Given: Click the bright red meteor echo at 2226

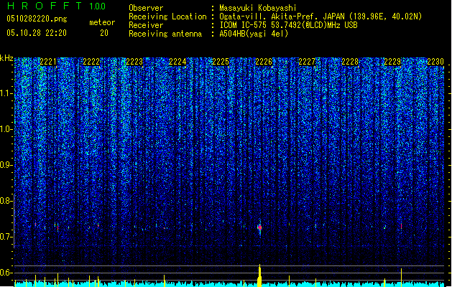Looking at the screenshot, I should 259,227.
